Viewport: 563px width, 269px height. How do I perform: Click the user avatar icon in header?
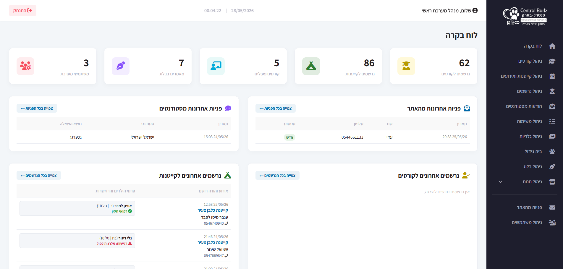tap(475, 11)
